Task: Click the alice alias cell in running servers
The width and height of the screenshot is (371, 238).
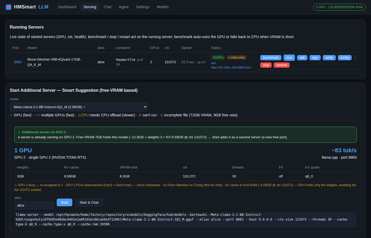Action: (x=101, y=62)
